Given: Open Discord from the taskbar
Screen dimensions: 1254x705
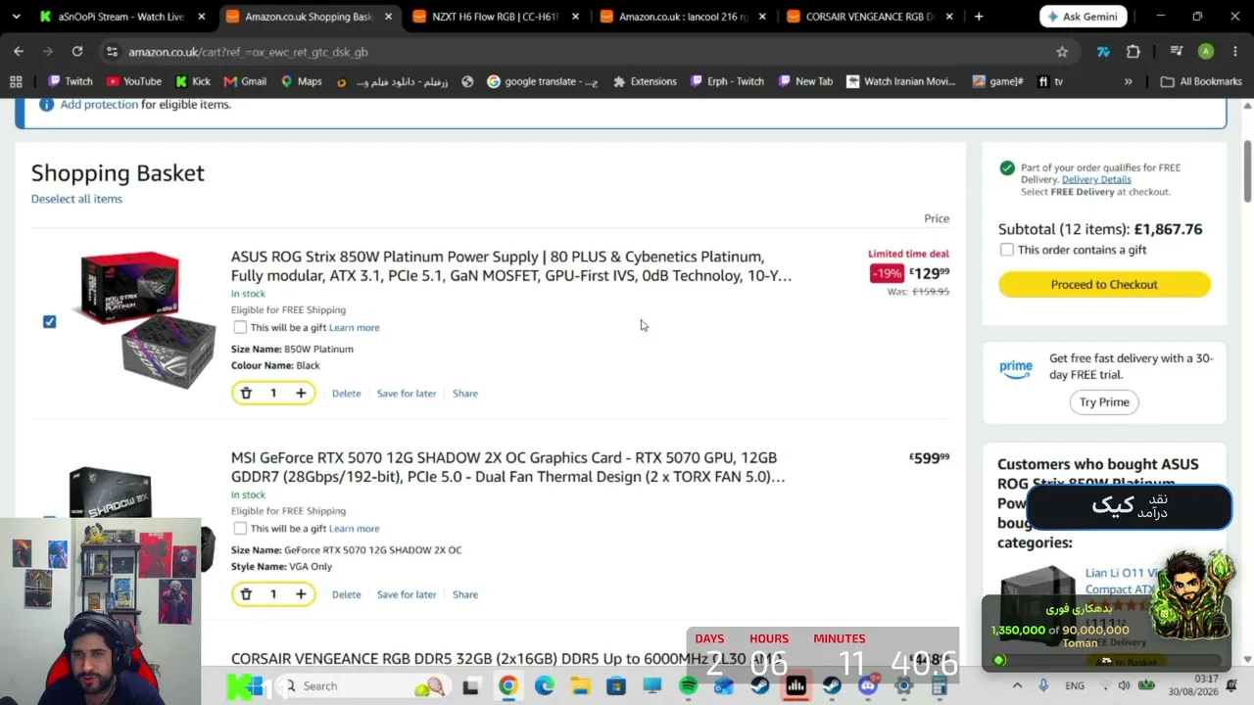Looking at the screenshot, I should tap(867, 685).
